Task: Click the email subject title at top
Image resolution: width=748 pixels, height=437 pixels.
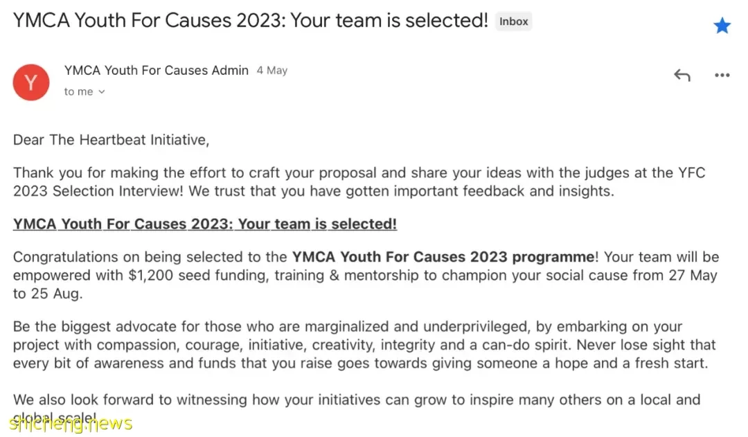Action: click(251, 21)
